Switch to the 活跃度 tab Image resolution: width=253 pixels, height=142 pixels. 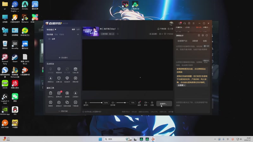195,41
